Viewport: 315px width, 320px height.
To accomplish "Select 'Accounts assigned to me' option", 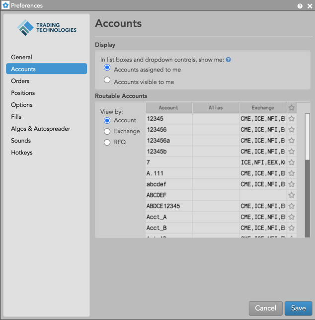I will (x=107, y=68).
